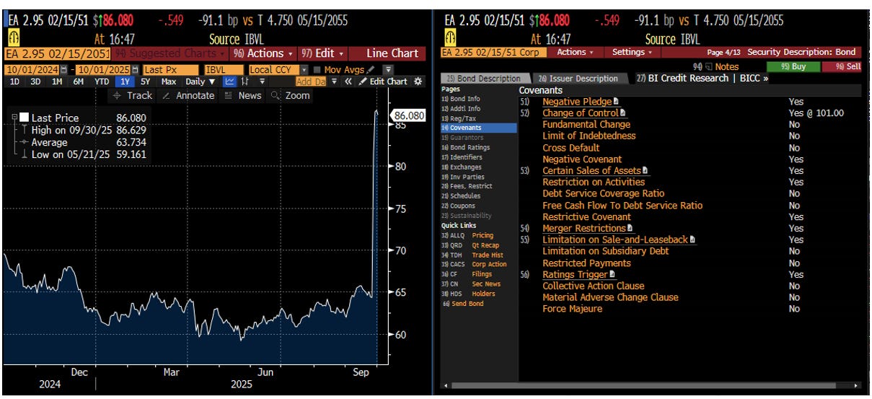Click the yellow Bloomberg icon in chart panel
872x399 pixels.
tap(14, 36)
